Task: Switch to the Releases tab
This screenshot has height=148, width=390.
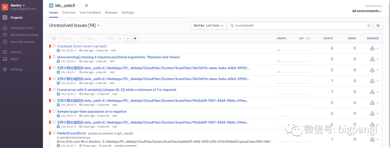Action: pyautogui.click(x=111, y=13)
